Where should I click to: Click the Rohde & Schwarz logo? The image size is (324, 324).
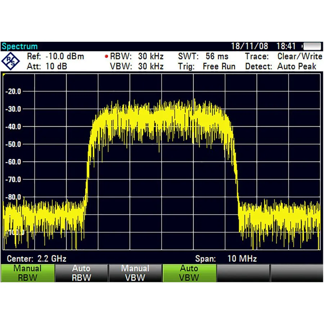(10, 61)
